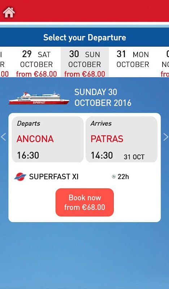Go to next sailing with right arrow
Screen dimensions: 169x289
point(166,137)
